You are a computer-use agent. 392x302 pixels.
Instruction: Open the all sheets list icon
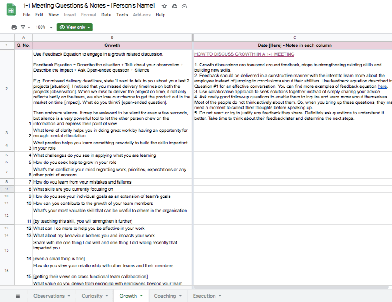(18, 296)
